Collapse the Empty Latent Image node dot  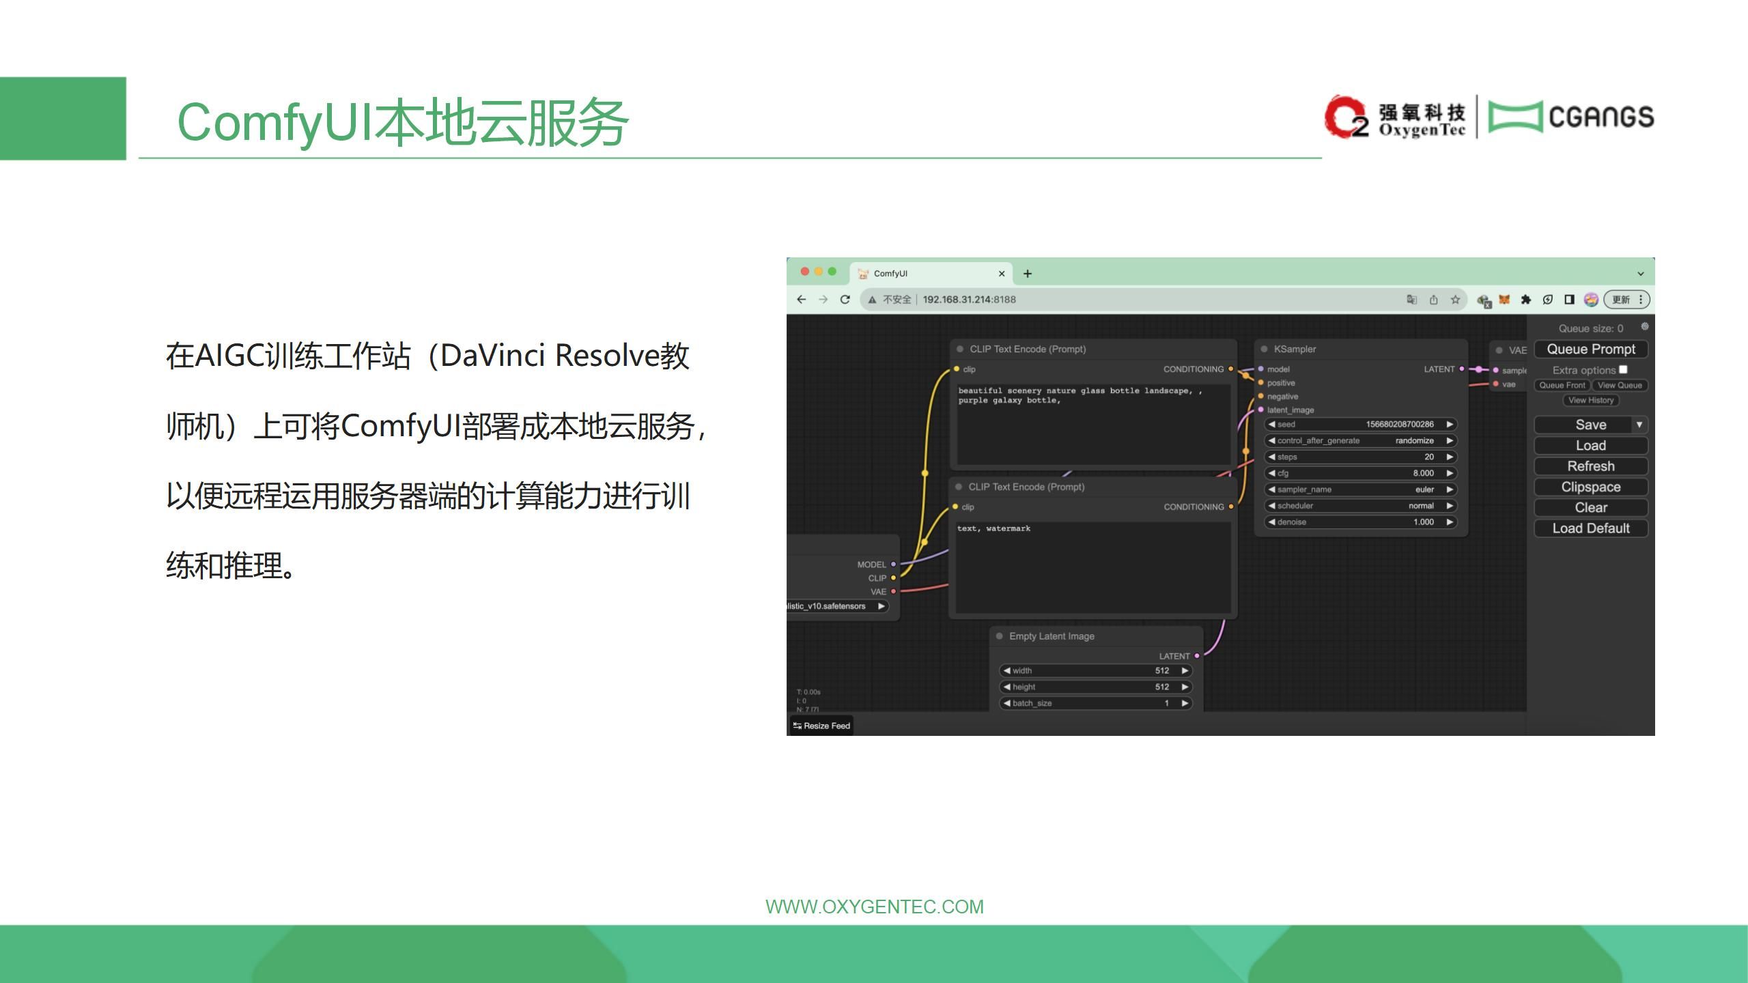(1000, 636)
